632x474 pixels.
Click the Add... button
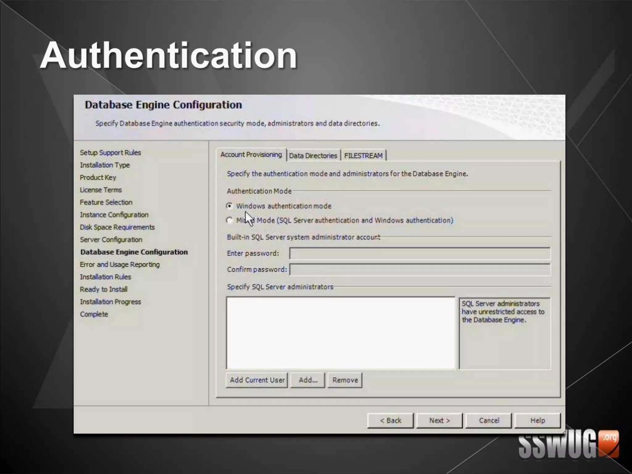point(308,380)
